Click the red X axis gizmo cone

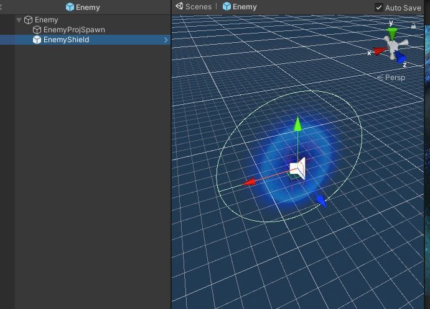pos(380,51)
